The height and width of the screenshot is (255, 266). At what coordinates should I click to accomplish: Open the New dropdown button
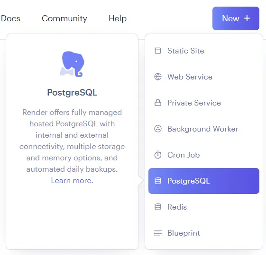[x=236, y=18]
